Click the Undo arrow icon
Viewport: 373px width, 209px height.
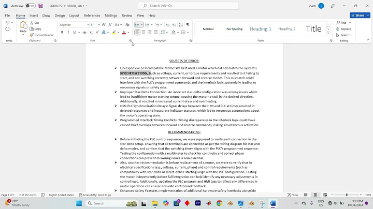click(7, 23)
